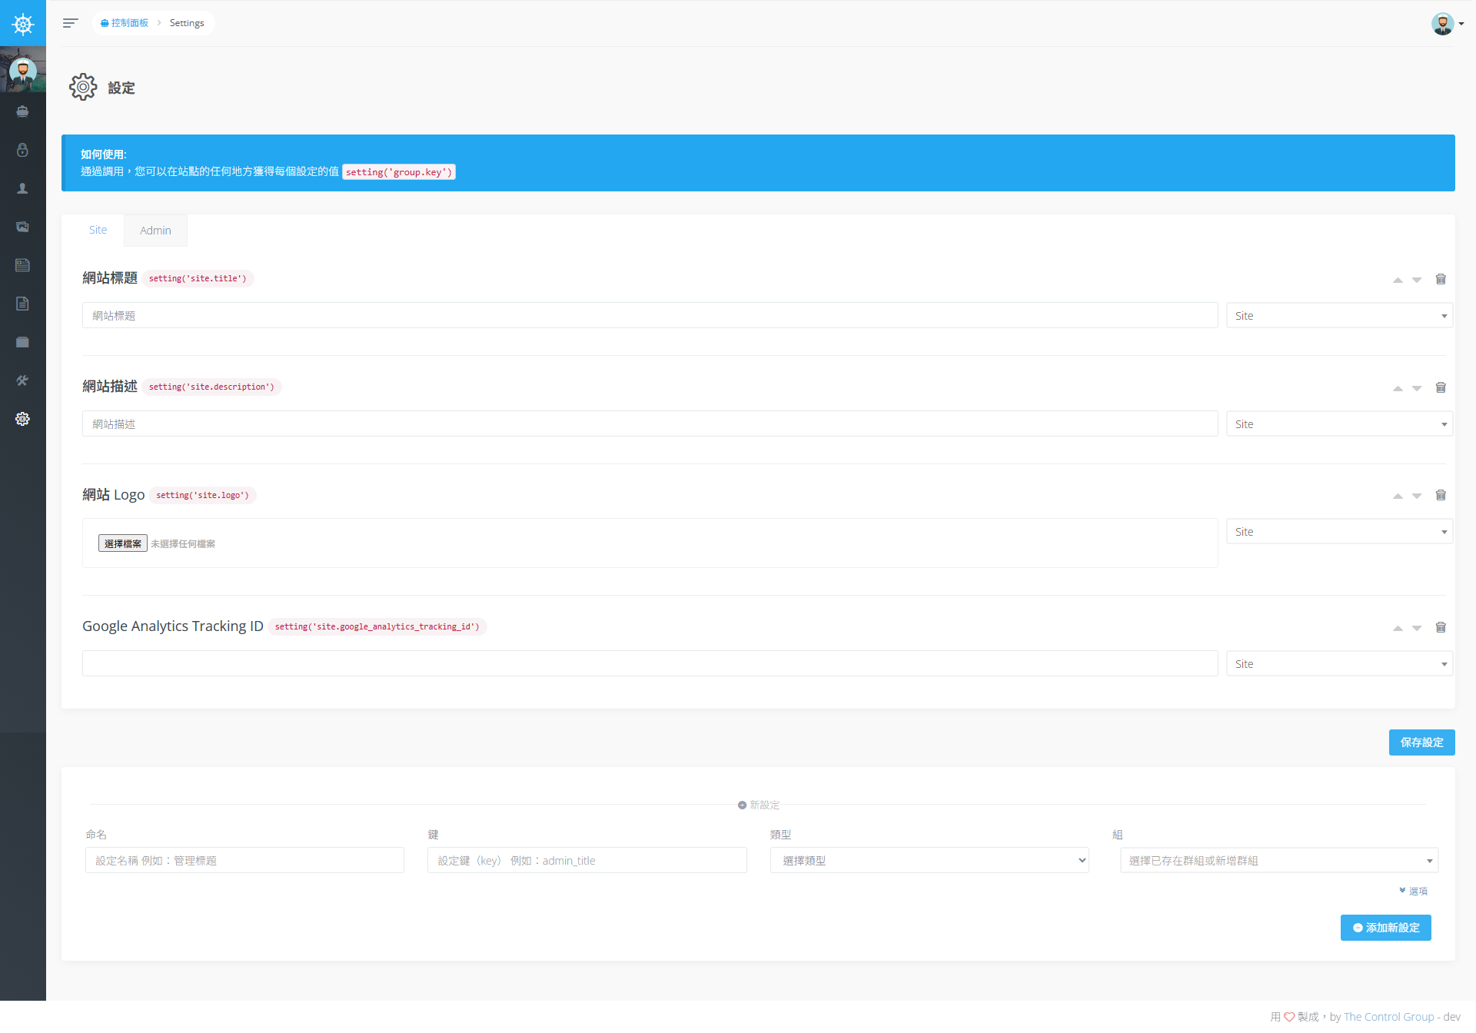
Task: Click the Voyager helm logo icon
Action: pos(23,24)
